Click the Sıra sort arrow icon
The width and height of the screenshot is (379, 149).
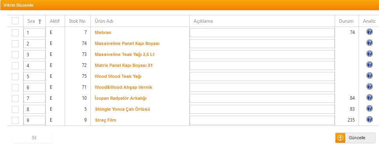(40, 21)
